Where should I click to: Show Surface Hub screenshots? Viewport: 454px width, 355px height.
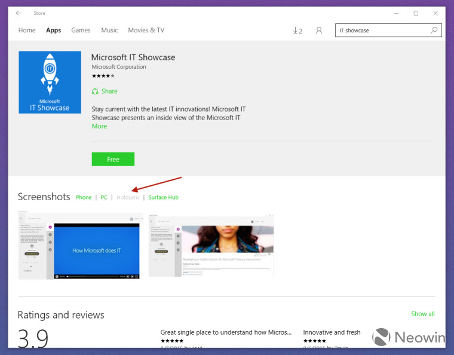click(163, 197)
